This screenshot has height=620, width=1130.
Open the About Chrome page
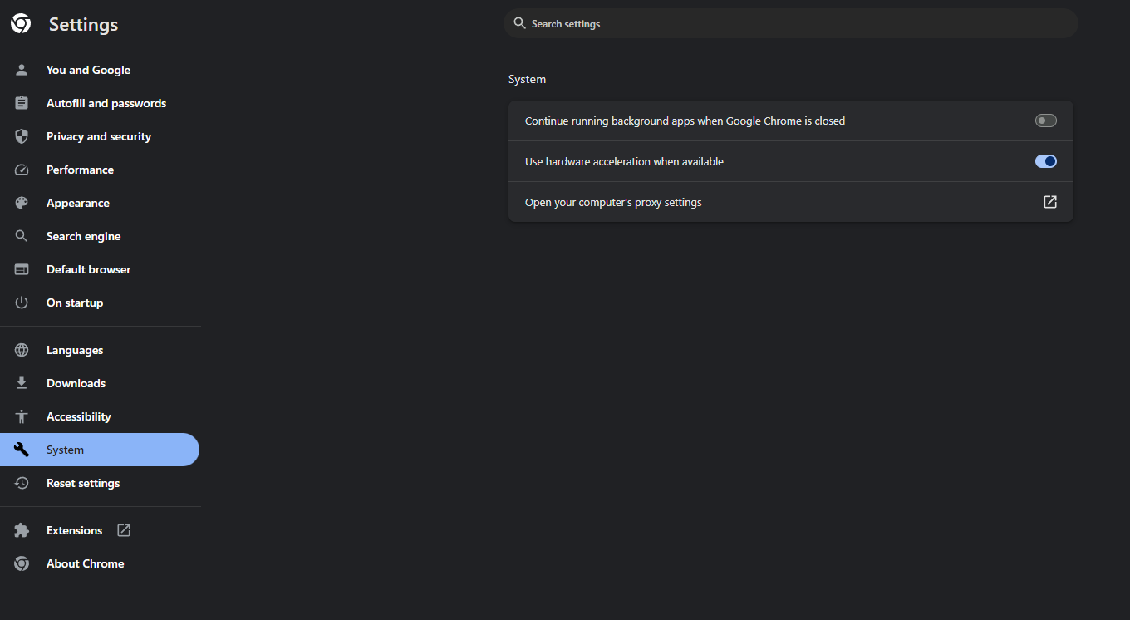85,563
